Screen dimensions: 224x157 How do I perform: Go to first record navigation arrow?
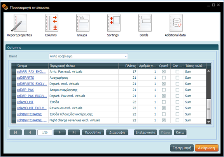pos(16,132)
